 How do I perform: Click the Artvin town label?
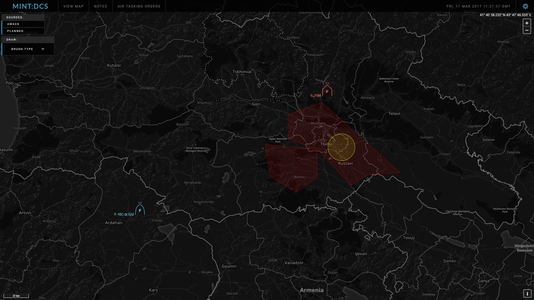[25, 213]
